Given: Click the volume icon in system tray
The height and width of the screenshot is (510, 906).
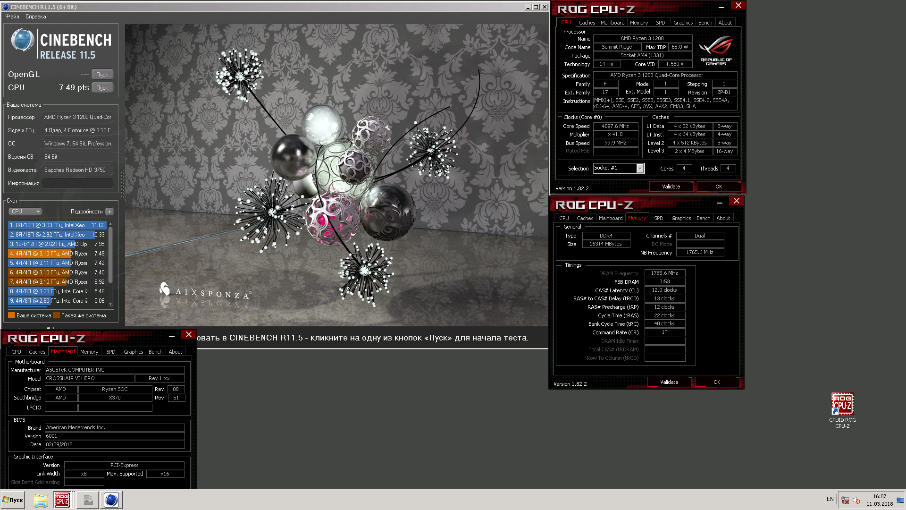Looking at the screenshot, I should [856, 501].
